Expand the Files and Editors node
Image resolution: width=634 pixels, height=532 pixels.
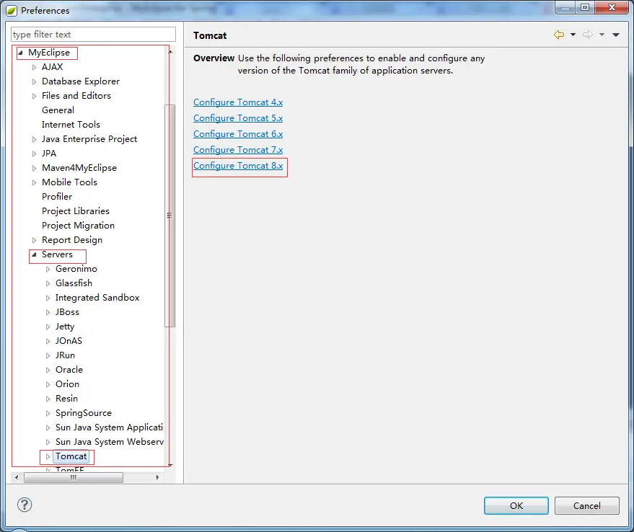click(x=35, y=96)
